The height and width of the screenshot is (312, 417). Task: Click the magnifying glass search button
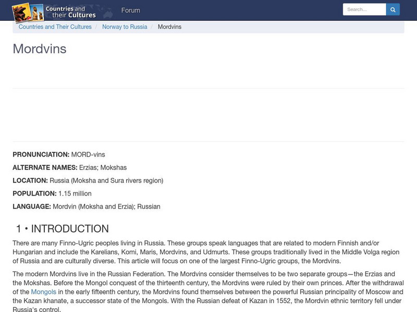[393, 9]
